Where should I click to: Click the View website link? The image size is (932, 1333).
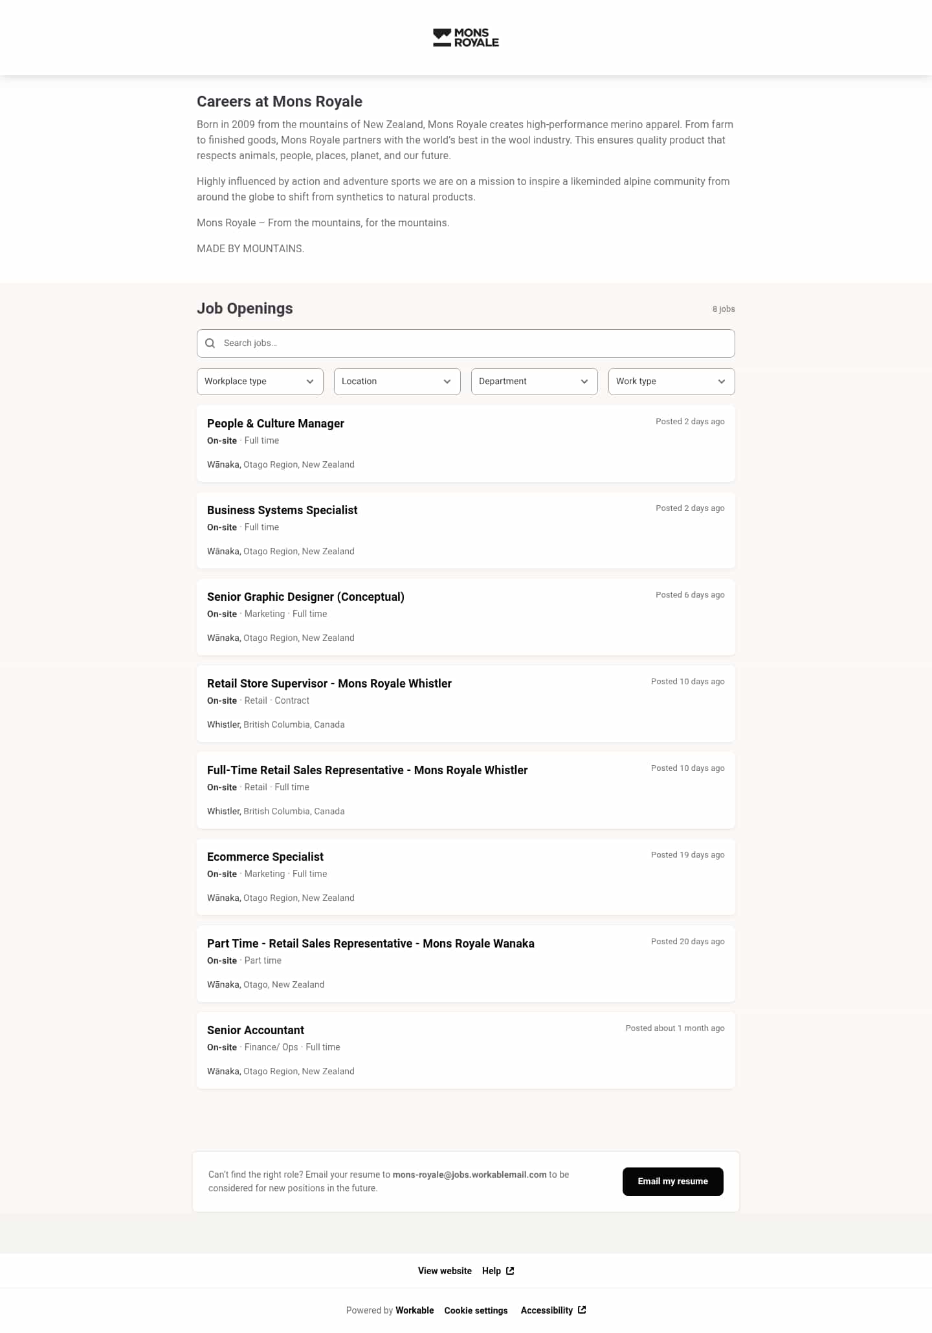click(445, 1271)
